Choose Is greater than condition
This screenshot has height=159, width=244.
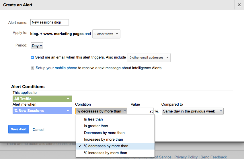[x=115, y=126]
